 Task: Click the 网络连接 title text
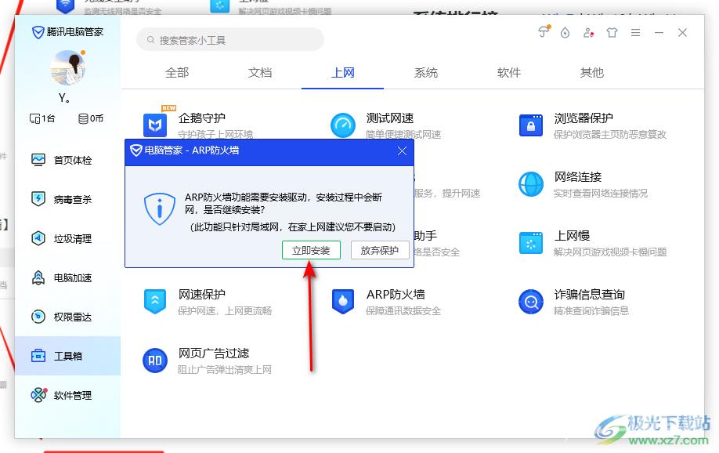578,176
